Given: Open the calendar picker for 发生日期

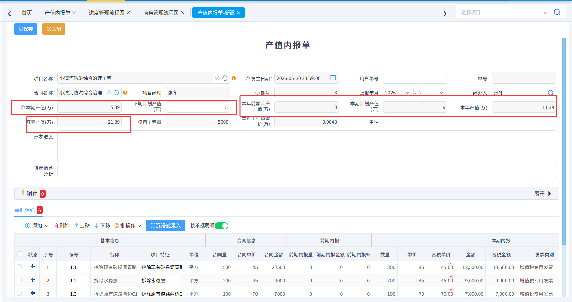Looking at the screenshot, I should pyautogui.click(x=333, y=78).
